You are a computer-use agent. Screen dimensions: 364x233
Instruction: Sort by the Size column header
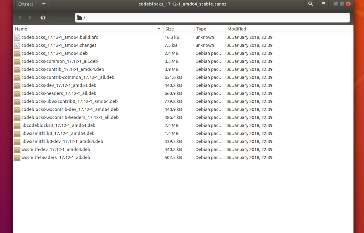coord(179,29)
